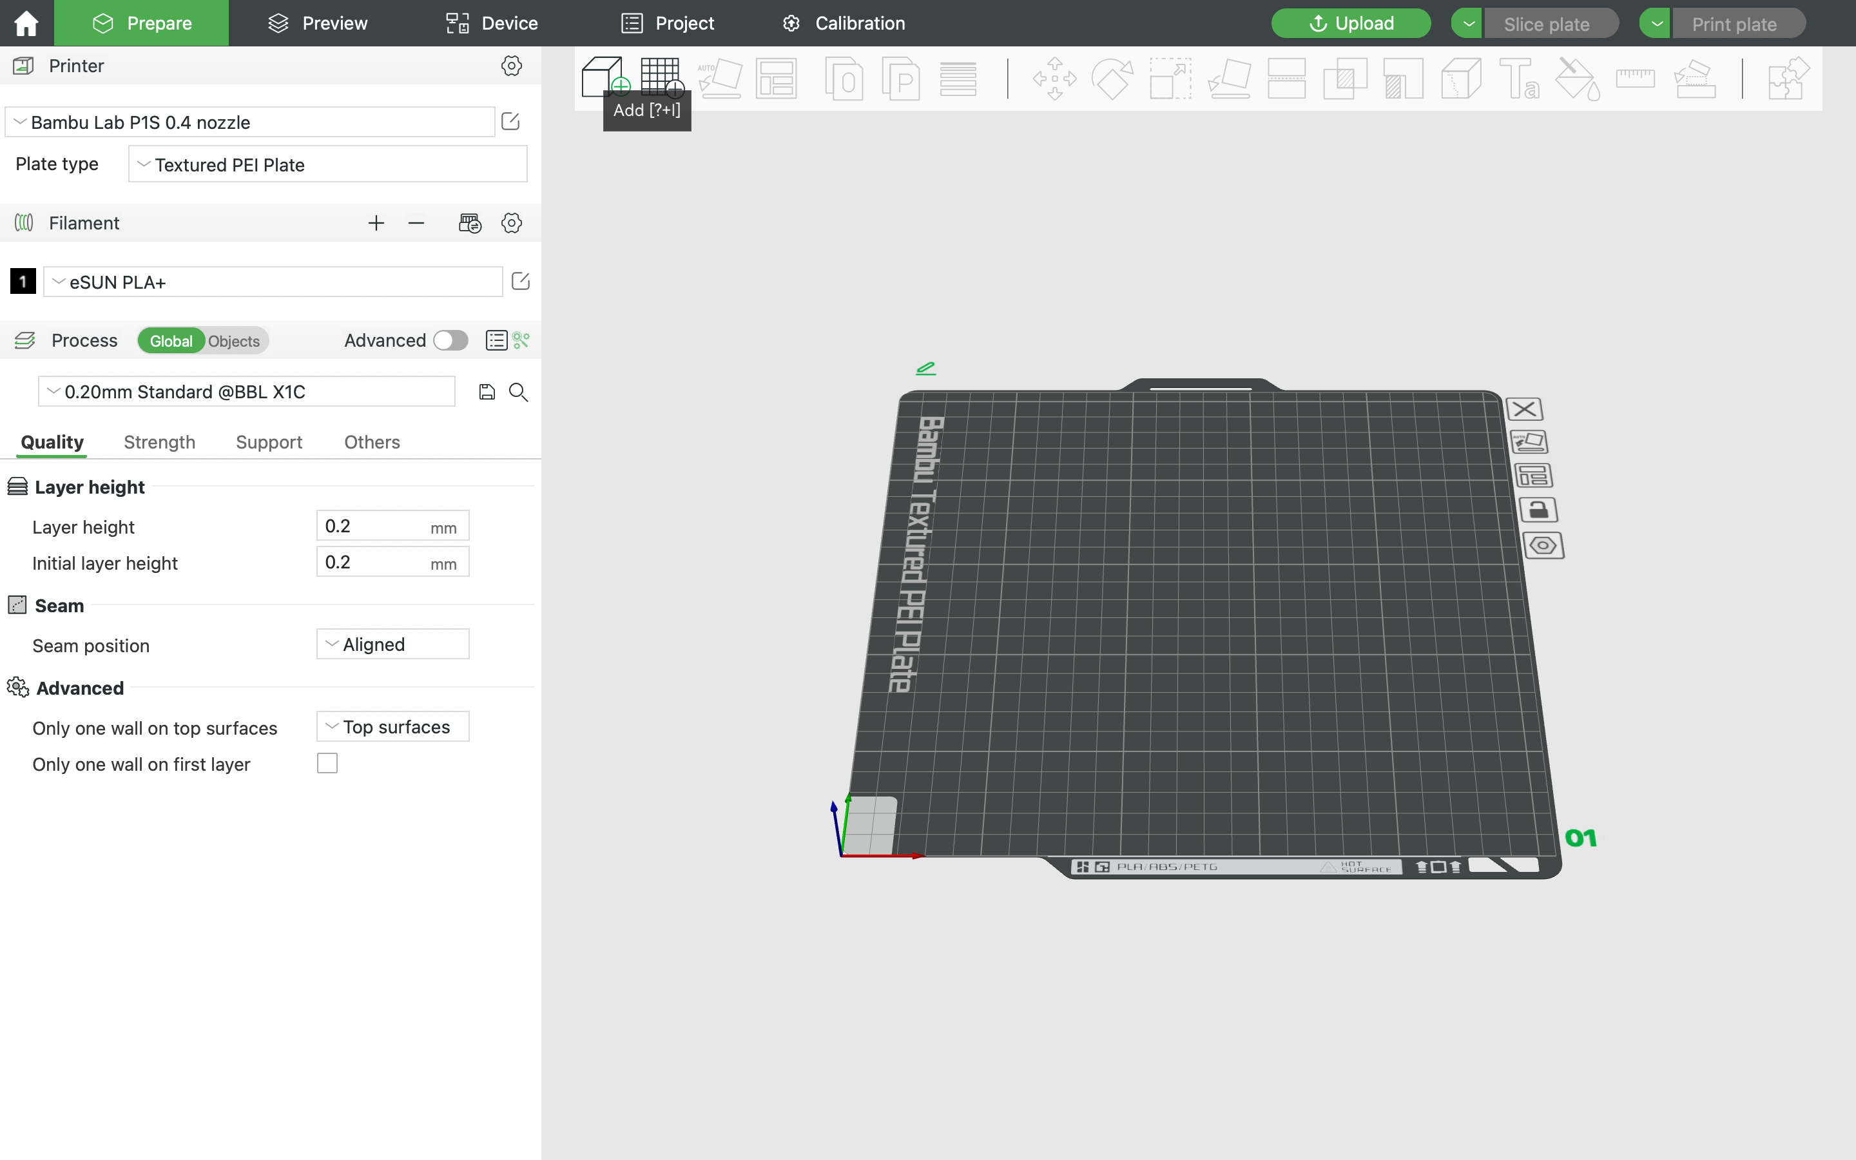Edit the Bambu Lab P1S printer preset
This screenshot has width=1856, height=1160.
[x=511, y=121]
